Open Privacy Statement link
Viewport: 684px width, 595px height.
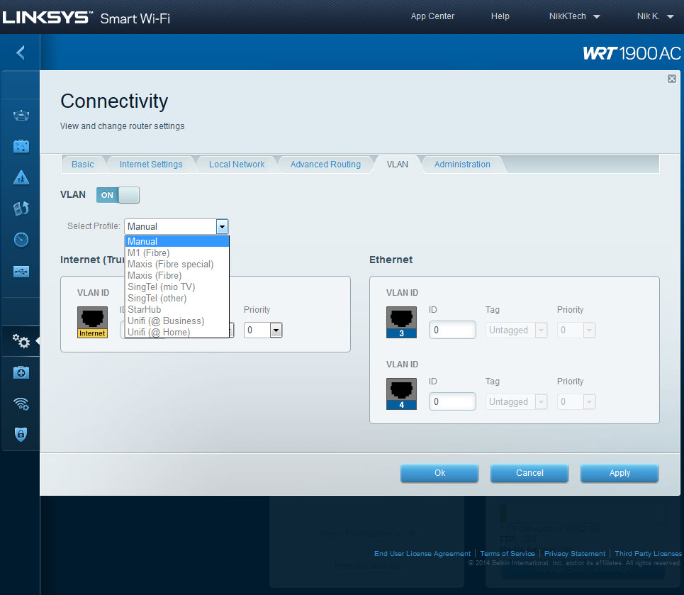pyautogui.click(x=575, y=554)
